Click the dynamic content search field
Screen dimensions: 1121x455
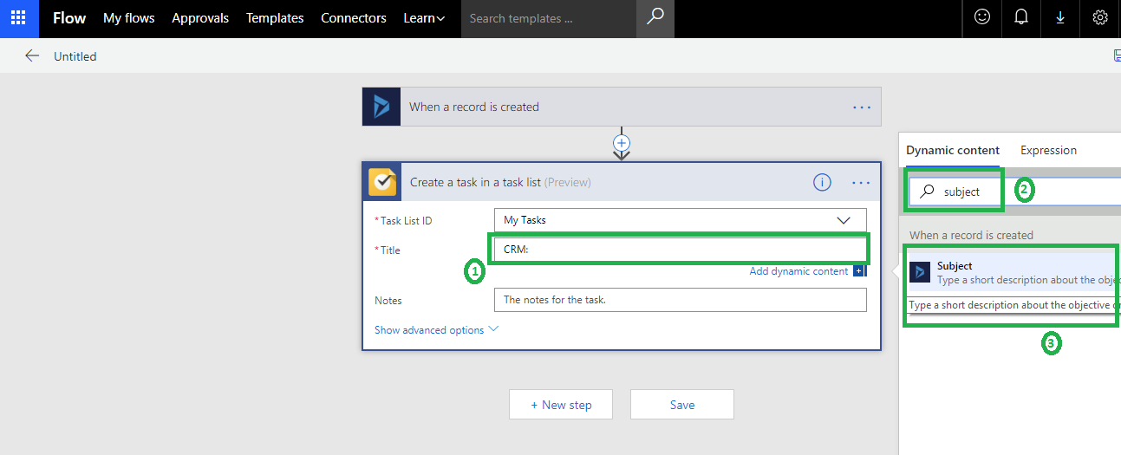[x=1014, y=192]
